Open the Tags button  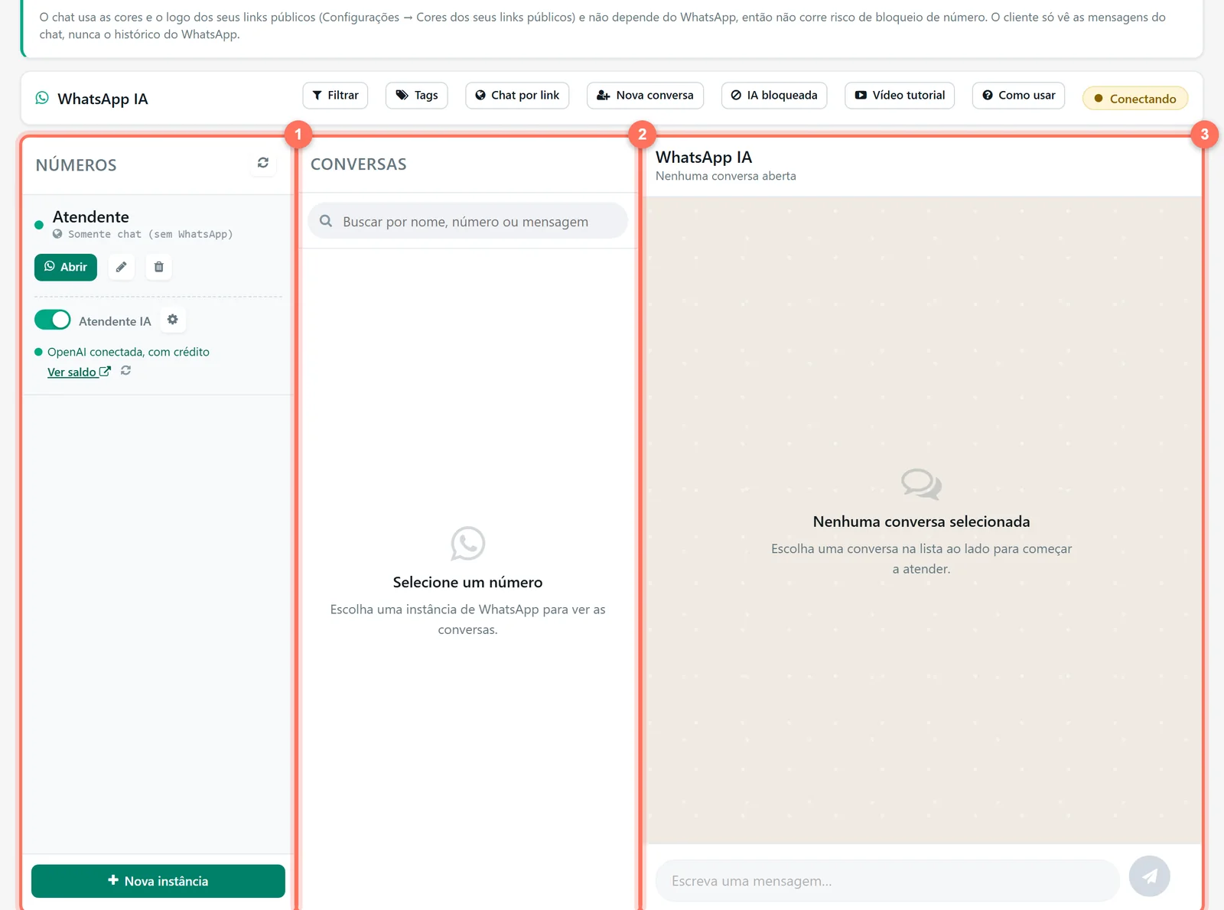click(x=417, y=96)
